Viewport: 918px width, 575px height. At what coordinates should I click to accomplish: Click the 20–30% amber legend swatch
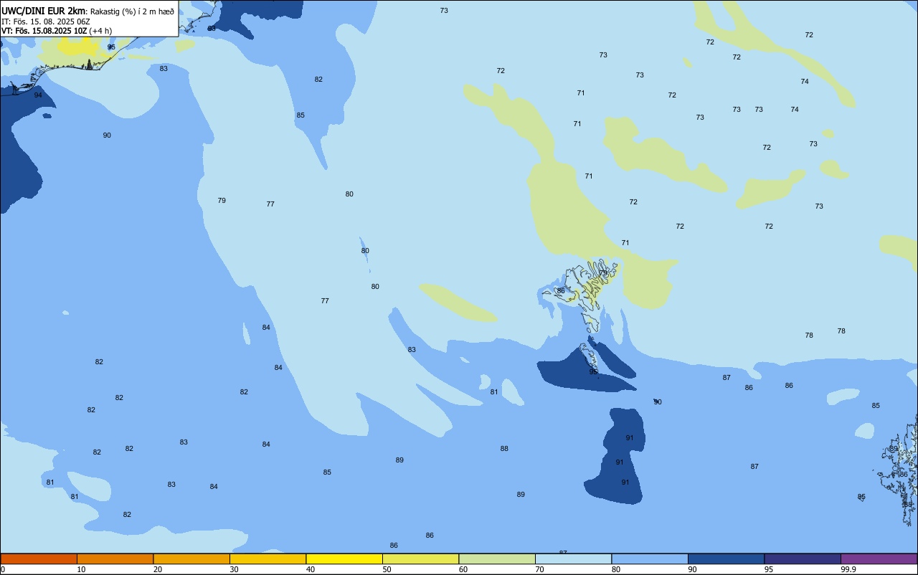pos(191,559)
